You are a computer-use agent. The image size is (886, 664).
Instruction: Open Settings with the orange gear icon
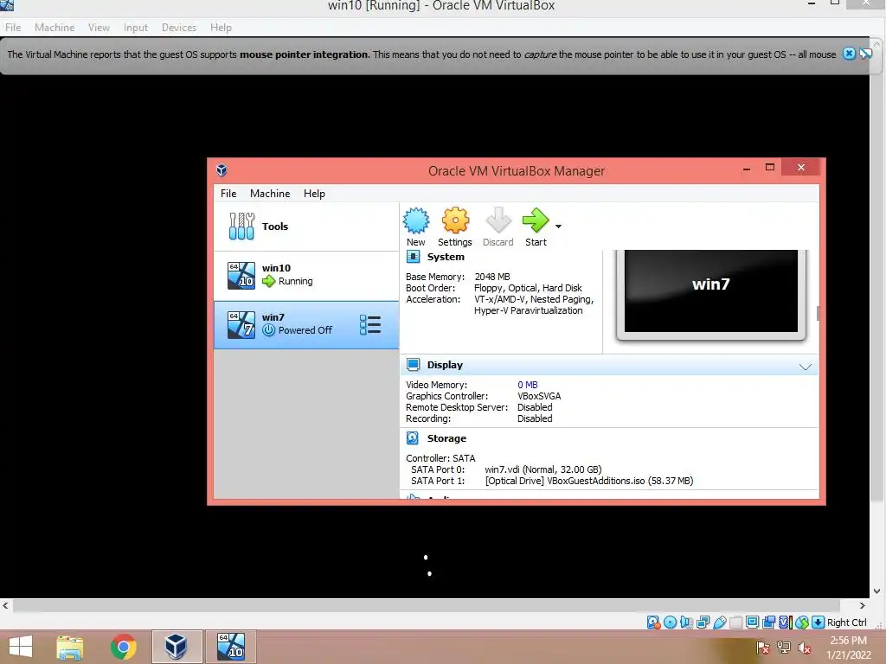click(x=455, y=220)
